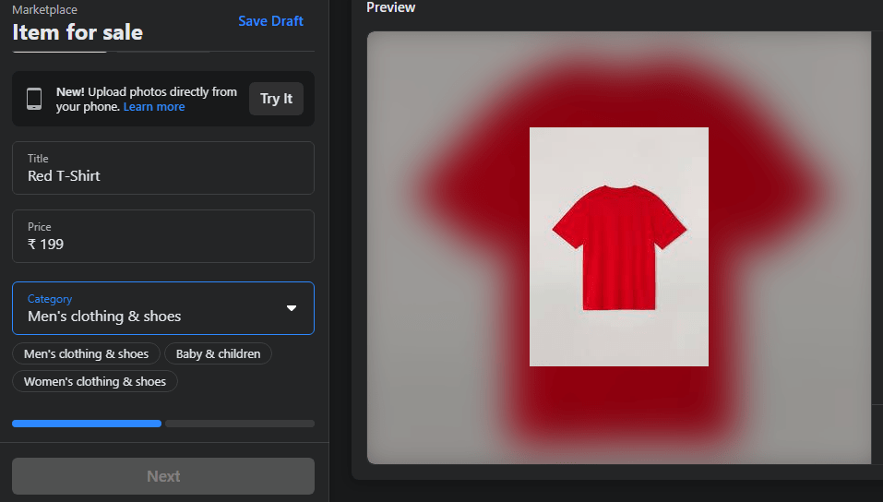Open the Learn more link

pos(154,107)
